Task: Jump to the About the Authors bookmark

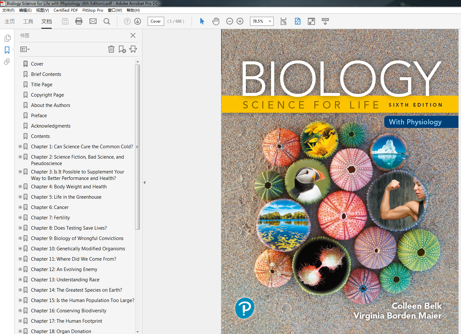Action: 50,105
